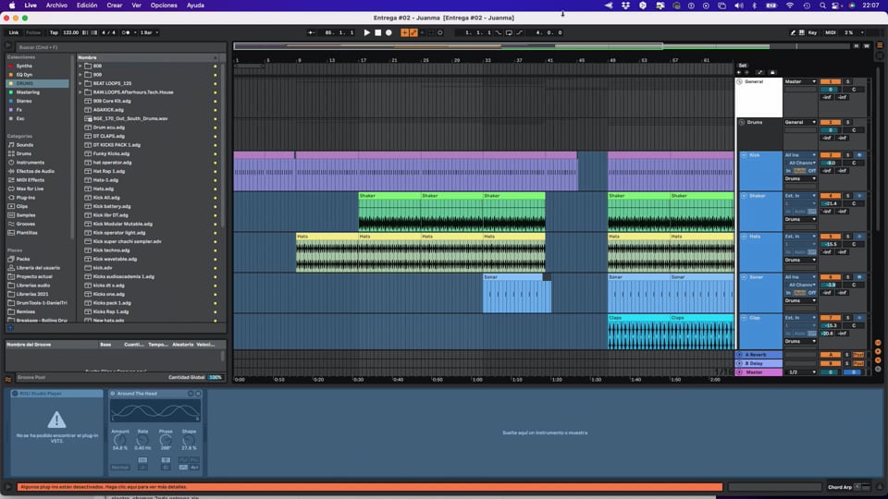Click the Tap tempo button

[54, 33]
